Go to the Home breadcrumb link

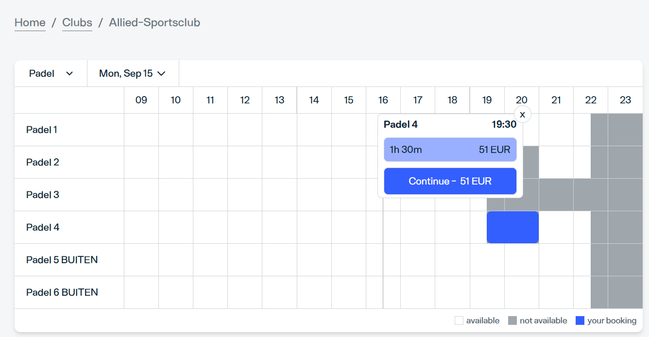[x=30, y=23]
